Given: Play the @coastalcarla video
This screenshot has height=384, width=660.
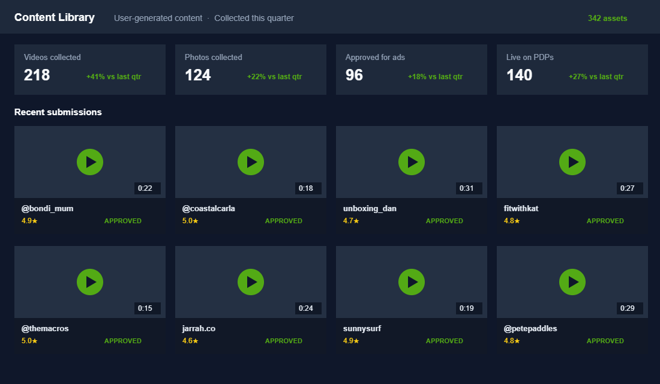Looking at the screenshot, I should [250, 162].
